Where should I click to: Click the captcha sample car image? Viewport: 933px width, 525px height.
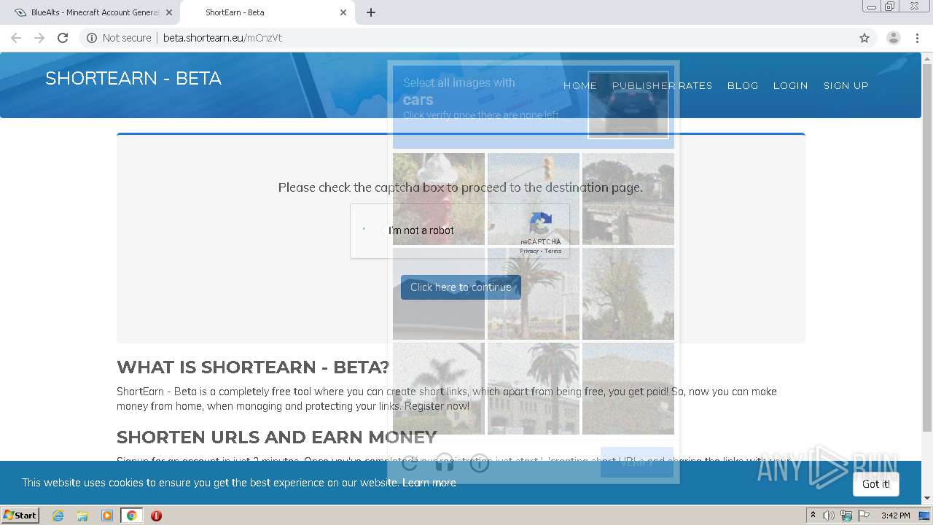click(x=628, y=105)
